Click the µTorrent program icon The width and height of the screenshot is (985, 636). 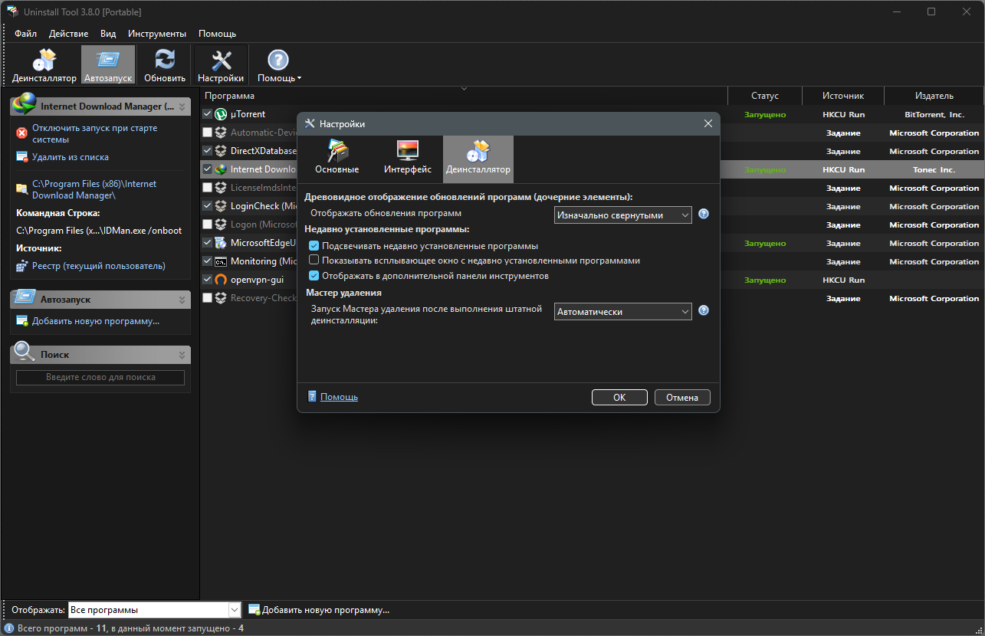tap(221, 114)
